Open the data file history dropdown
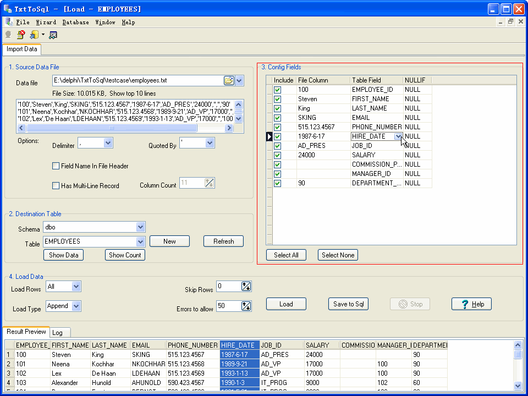 coord(239,81)
